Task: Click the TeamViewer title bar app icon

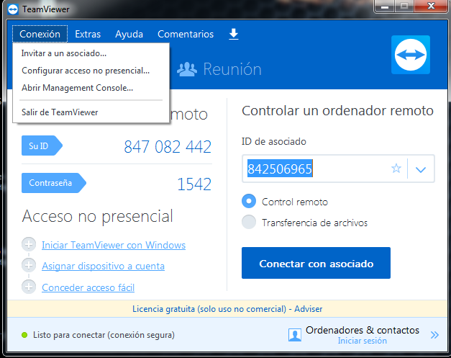Action: 13,9
